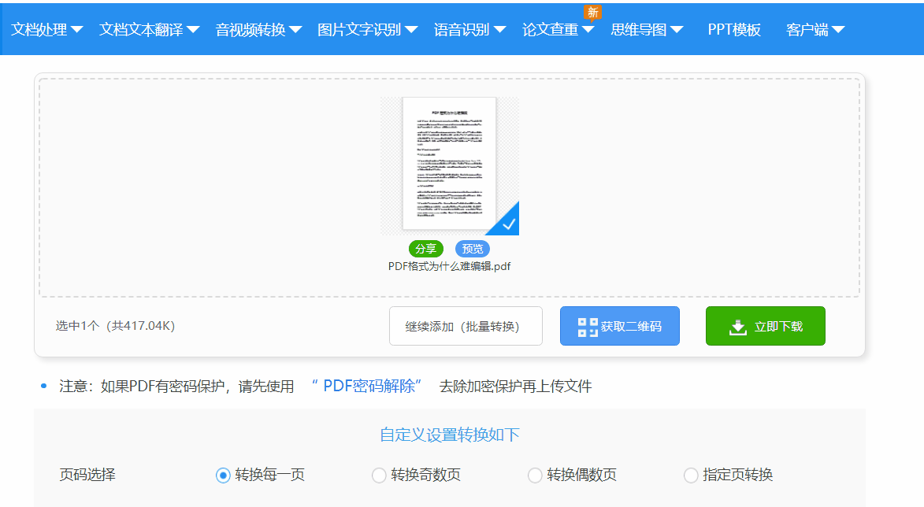Image resolution: width=924 pixels, height=507 pixels.
Task: Click the blue checkmark on the selected file
Action: coord(507,224)
